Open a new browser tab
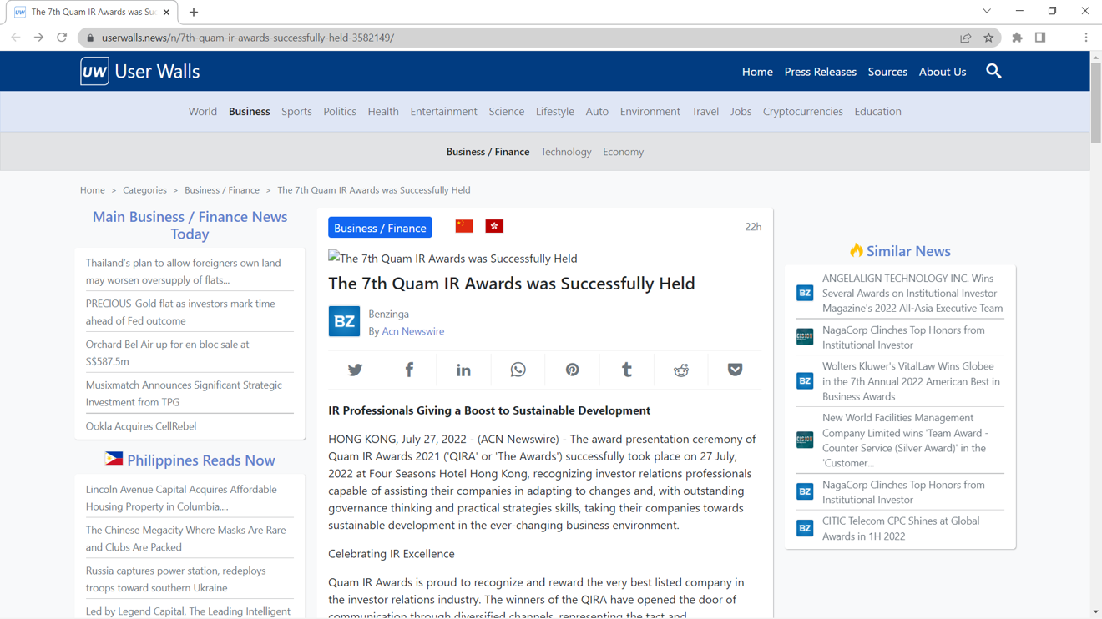Viewport: 1102px width, 619px height. 194,12
